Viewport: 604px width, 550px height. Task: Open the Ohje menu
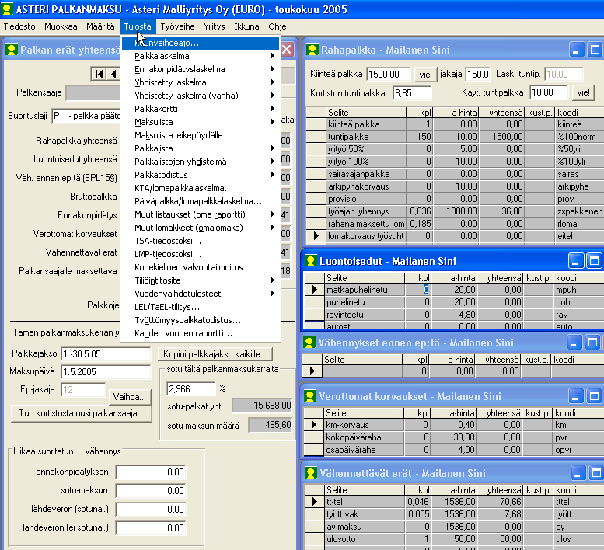click(x=278, y=26)
